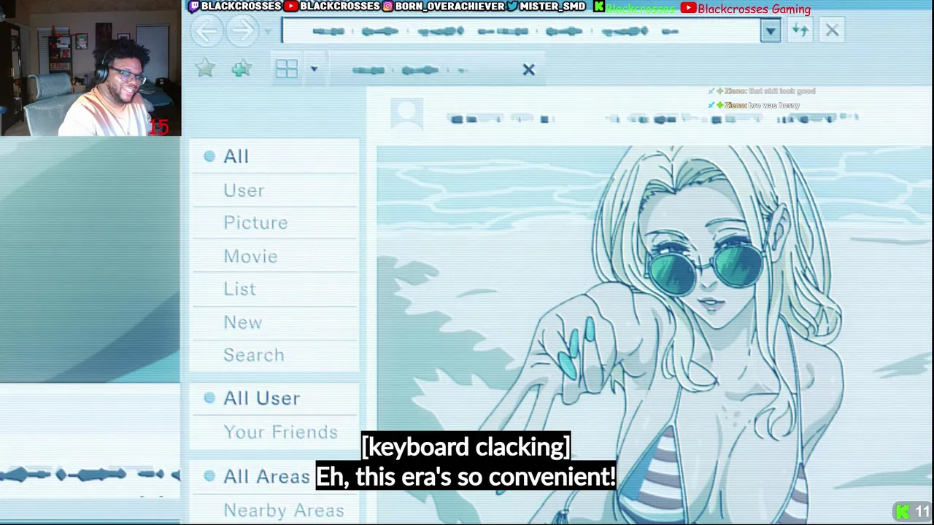934x525 pixels.
Task: Click the browser back arrow
Action: (x=207, y=31)
